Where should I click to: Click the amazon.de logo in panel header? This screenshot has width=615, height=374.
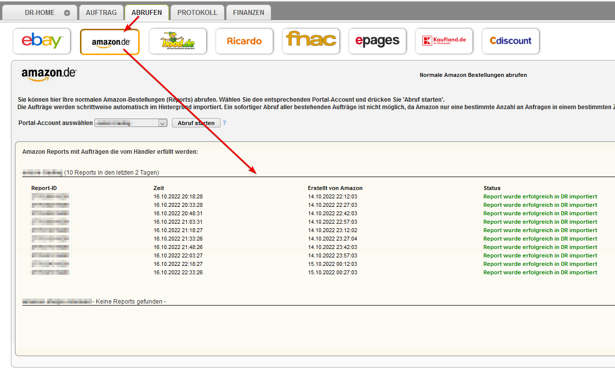tap(49, 74)
